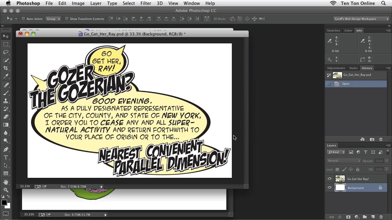Hide the Background layer eye icon
The width and height of the screenshot is (392, 220).
coord(330,188)
